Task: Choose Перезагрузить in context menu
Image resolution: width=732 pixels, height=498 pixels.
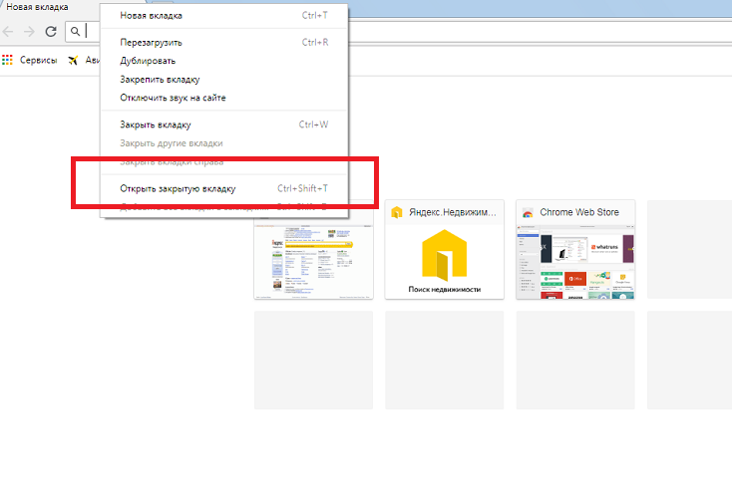Action: [x=224, y=43]
